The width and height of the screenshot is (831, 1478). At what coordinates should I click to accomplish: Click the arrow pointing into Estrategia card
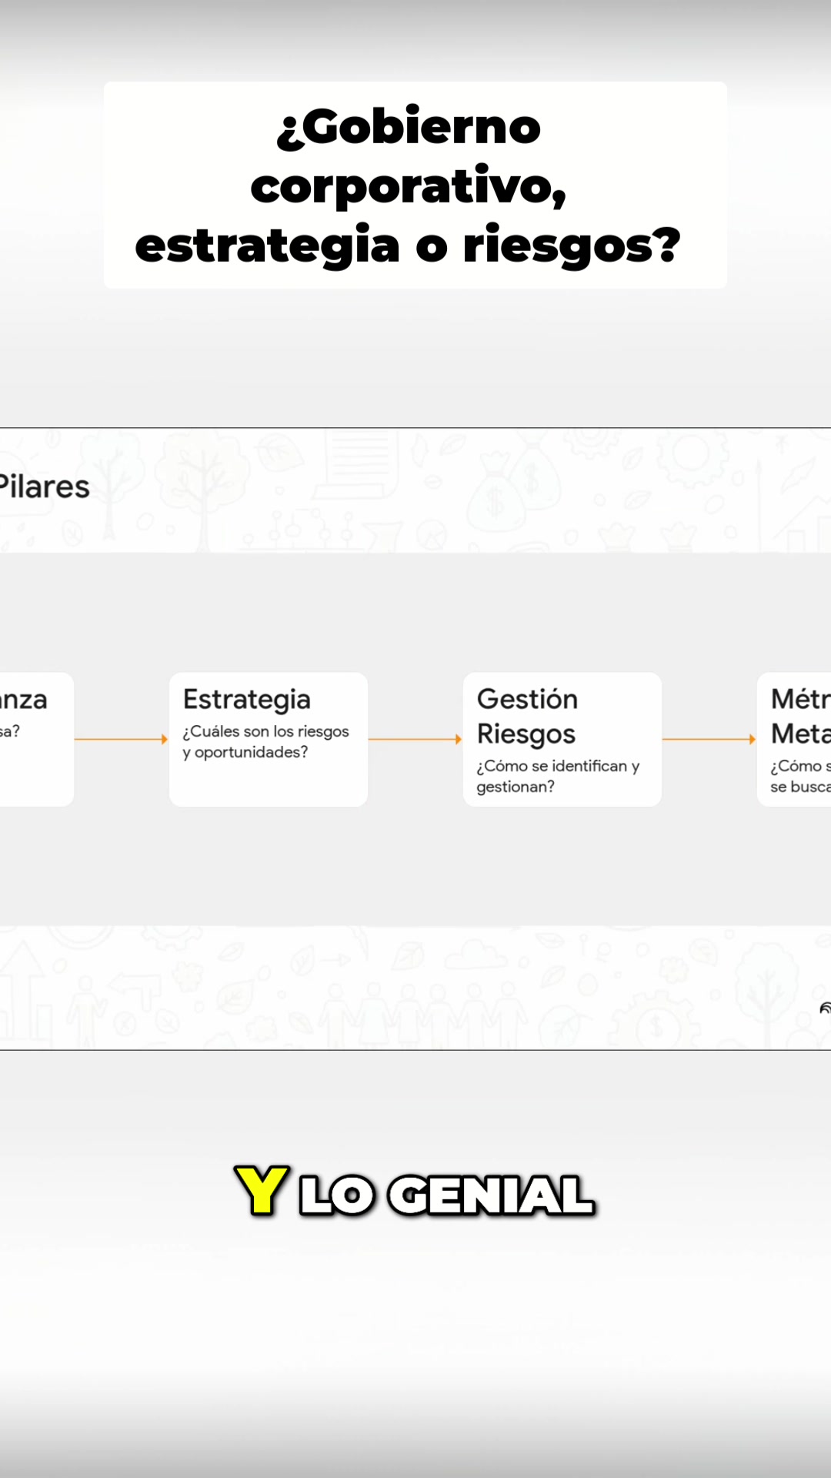(x=122, y=739)
